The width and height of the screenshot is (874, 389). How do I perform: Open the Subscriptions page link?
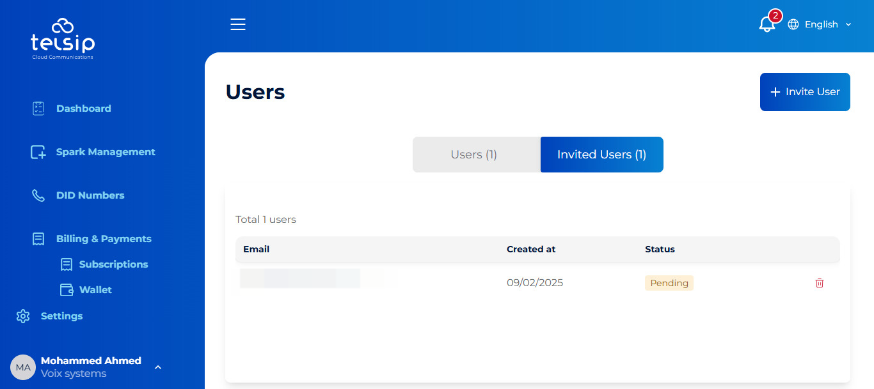pos(113,264)
